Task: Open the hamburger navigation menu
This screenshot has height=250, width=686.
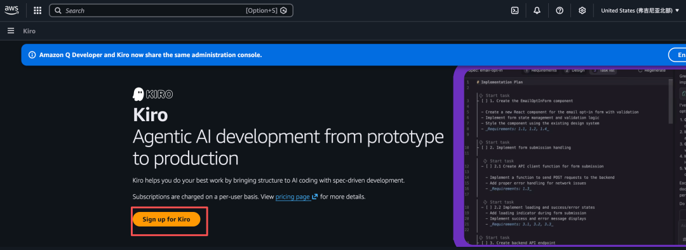Action: pyautogui.click(x=11, y=31)
